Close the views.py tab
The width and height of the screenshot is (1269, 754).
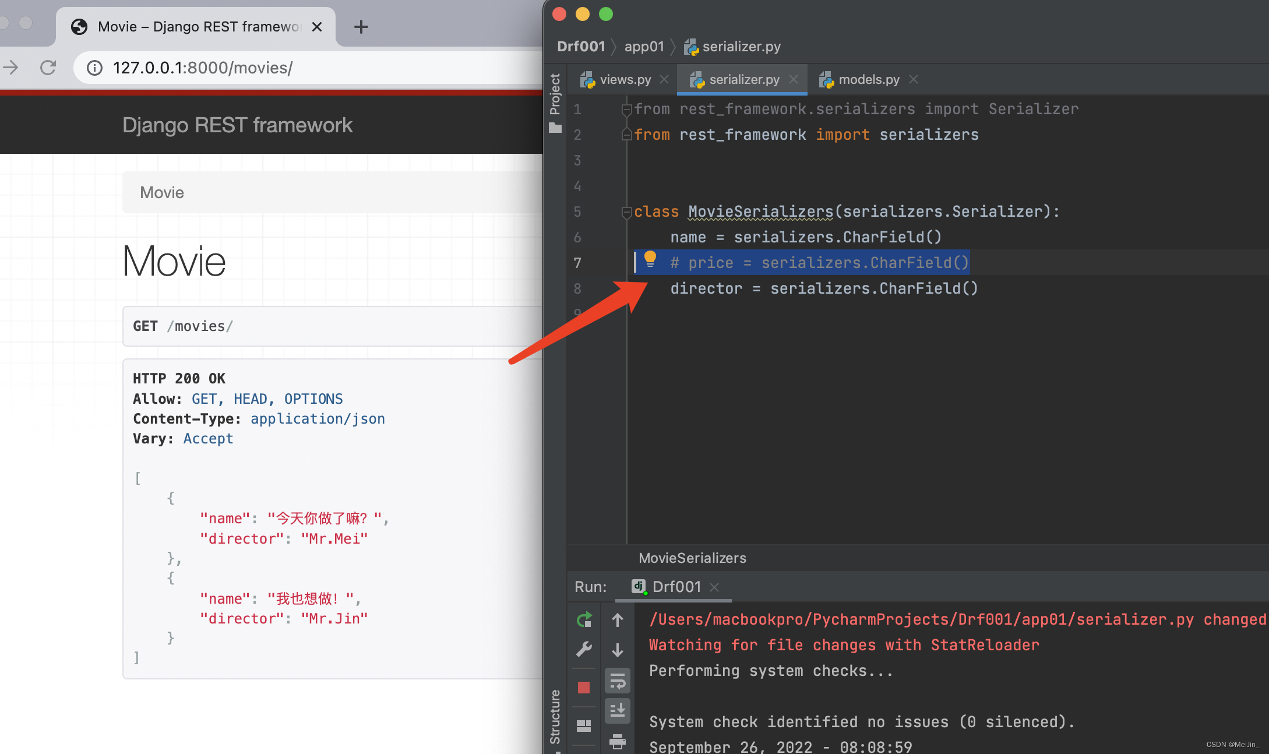coord(664,79)
